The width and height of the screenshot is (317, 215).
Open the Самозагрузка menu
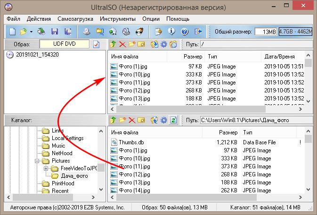(75, 19)
